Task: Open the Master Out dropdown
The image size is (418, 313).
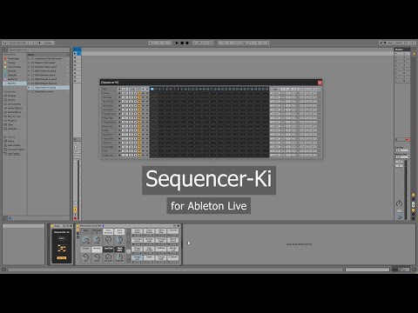Action: pos(402,157)
